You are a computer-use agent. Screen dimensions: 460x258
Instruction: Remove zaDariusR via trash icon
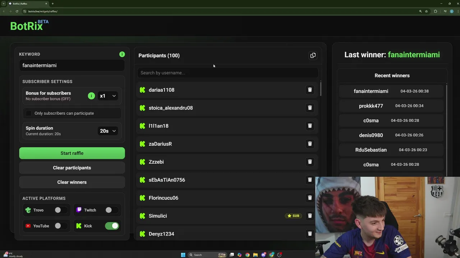[310, 144]
